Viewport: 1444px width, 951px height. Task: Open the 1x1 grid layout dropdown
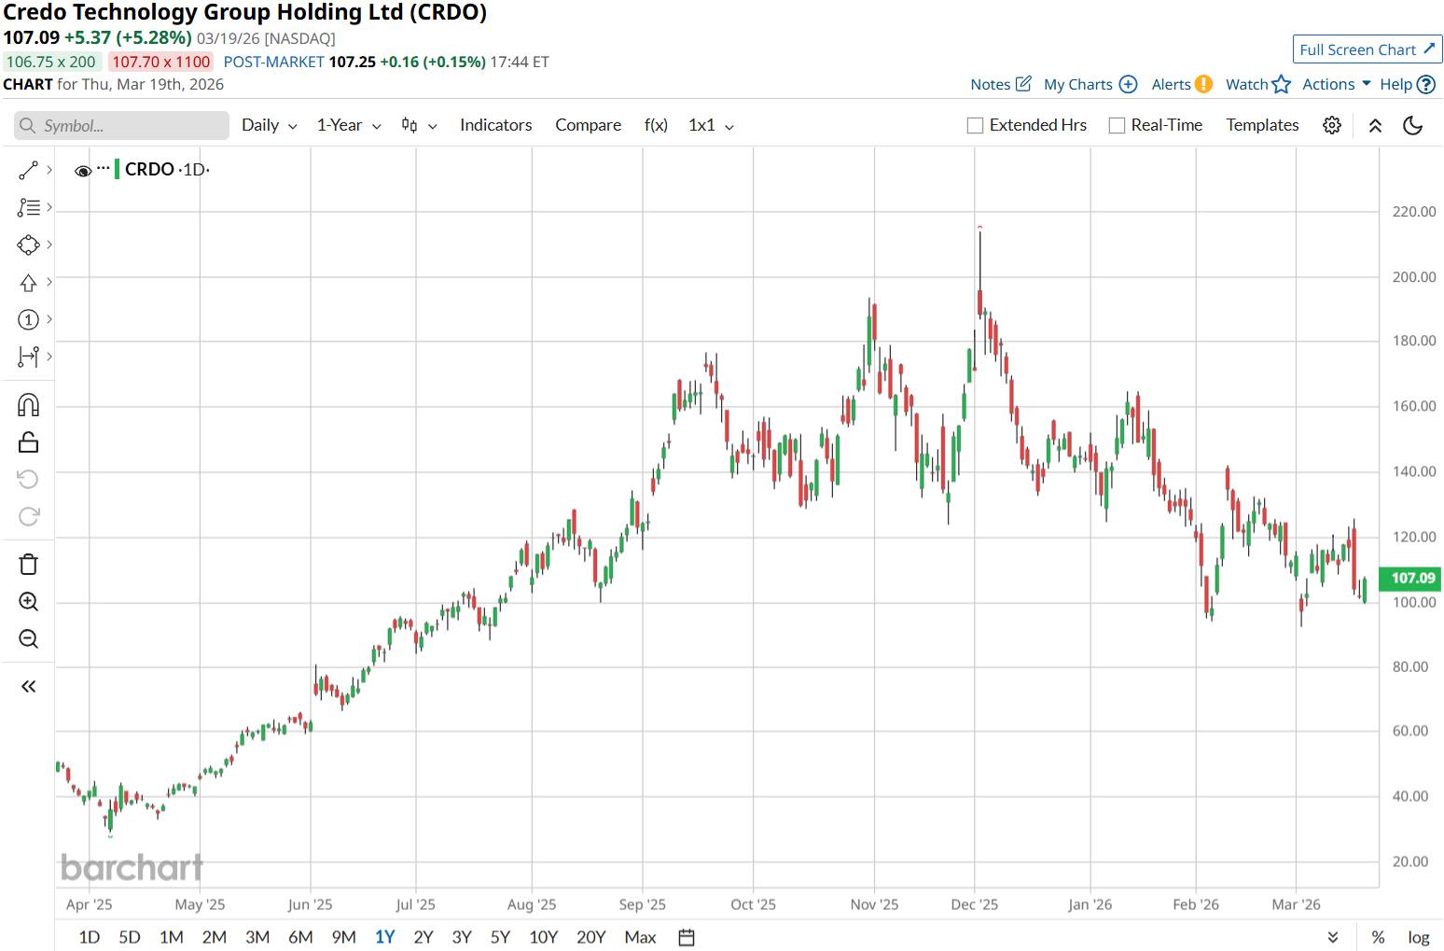[711, 125]
